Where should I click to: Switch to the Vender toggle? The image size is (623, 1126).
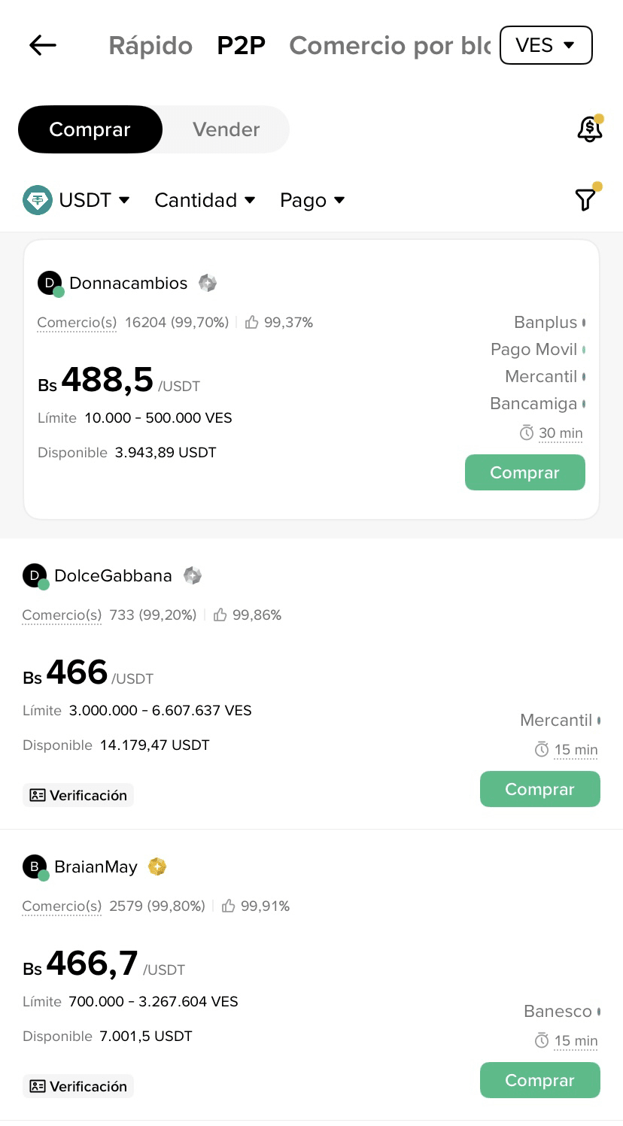tap(226, 129)
